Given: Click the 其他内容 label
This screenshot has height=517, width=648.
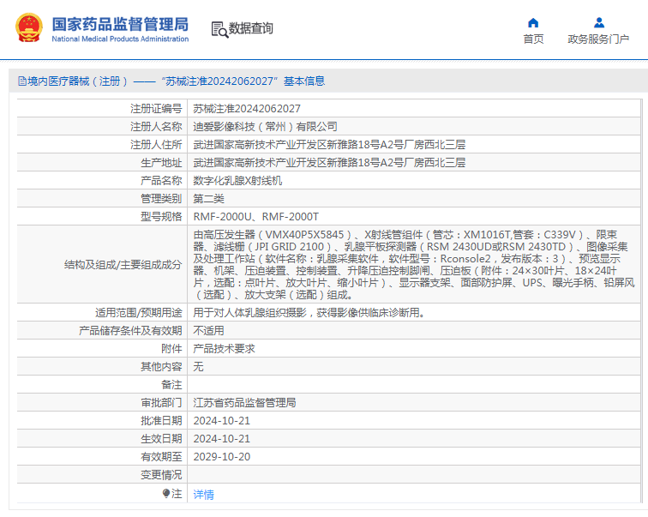Looking at the screenshot, I should click(161, 367).
